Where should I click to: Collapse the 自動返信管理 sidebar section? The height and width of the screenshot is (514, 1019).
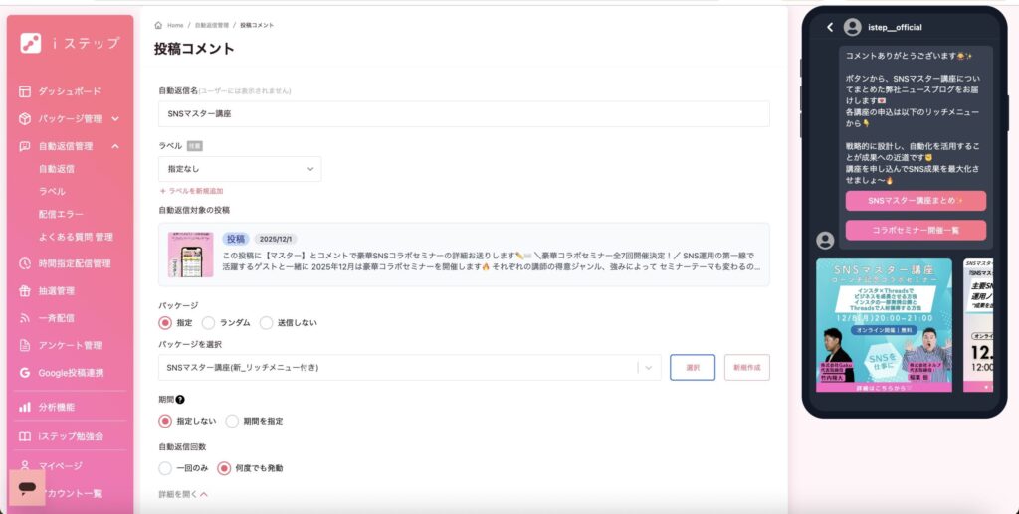[115, 146]
